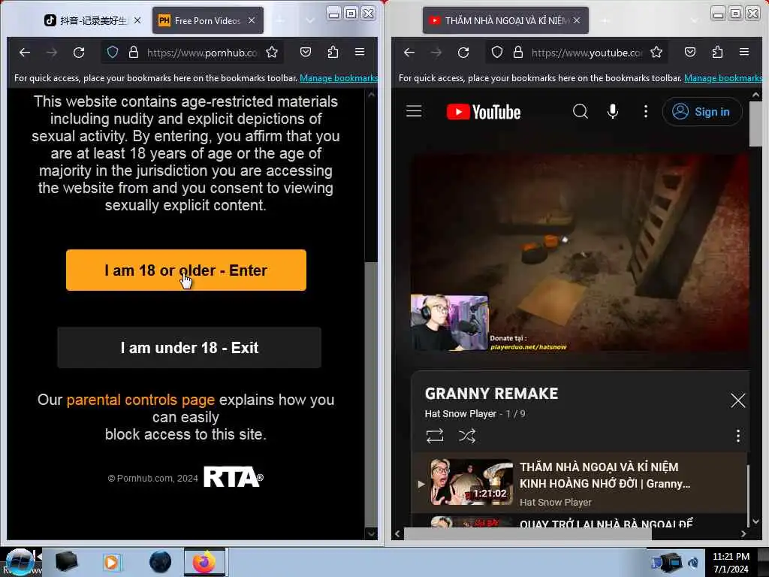Click the pornhub.com URL address field

(201, 53)
